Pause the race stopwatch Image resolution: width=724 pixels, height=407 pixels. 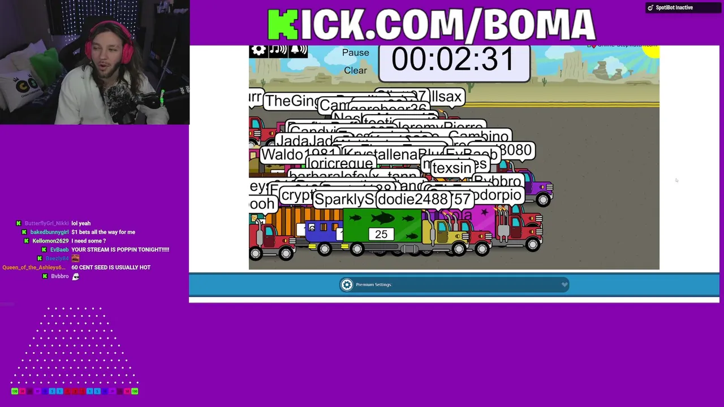[355, 53]
